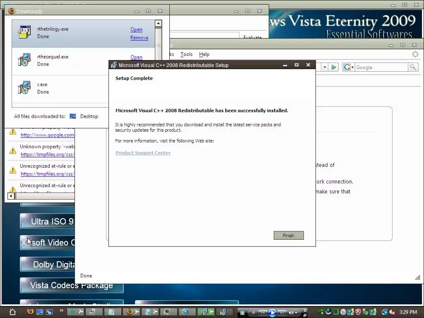424x318 pixels.
Task: Open rthesequel.exe from Downloads list
Action: 136,57
